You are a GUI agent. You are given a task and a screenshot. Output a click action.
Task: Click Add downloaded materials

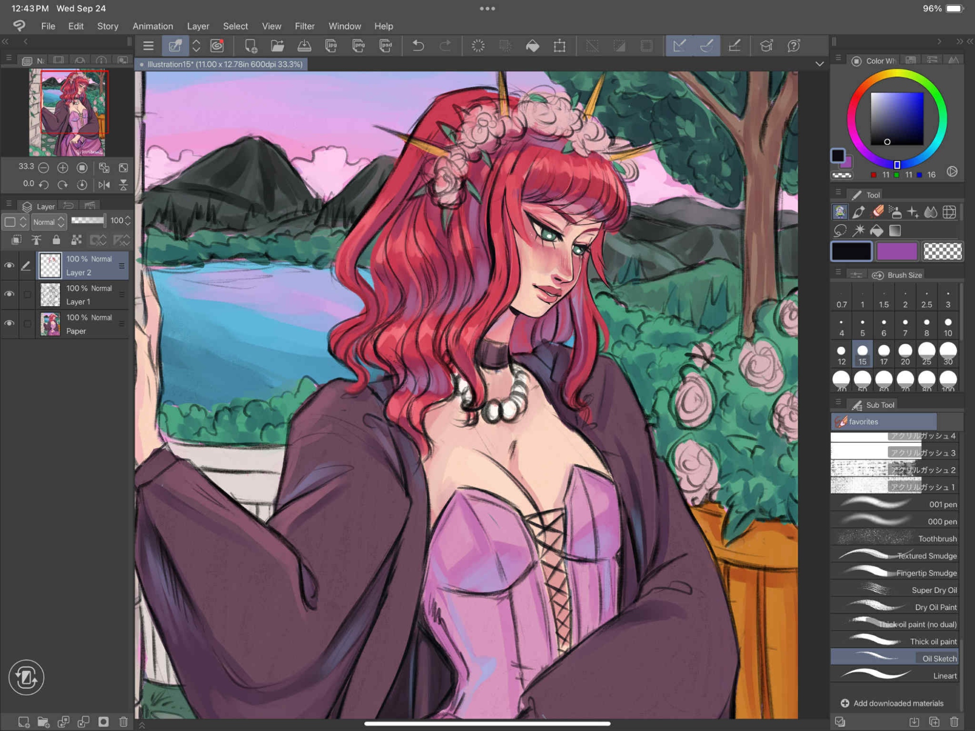click(x=892, y=703)
